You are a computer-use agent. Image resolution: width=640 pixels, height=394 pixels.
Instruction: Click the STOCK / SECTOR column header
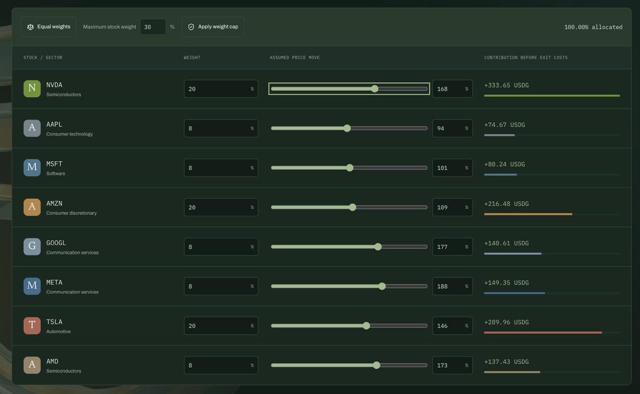43,58
